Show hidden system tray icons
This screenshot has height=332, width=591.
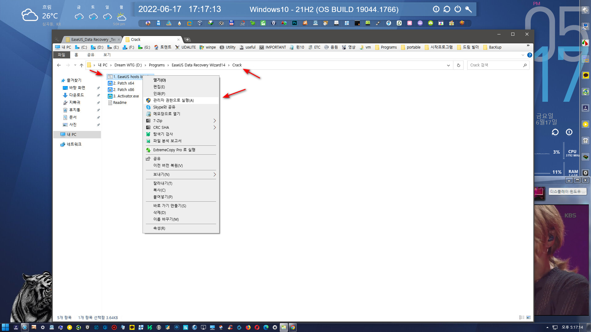point(547,328)
